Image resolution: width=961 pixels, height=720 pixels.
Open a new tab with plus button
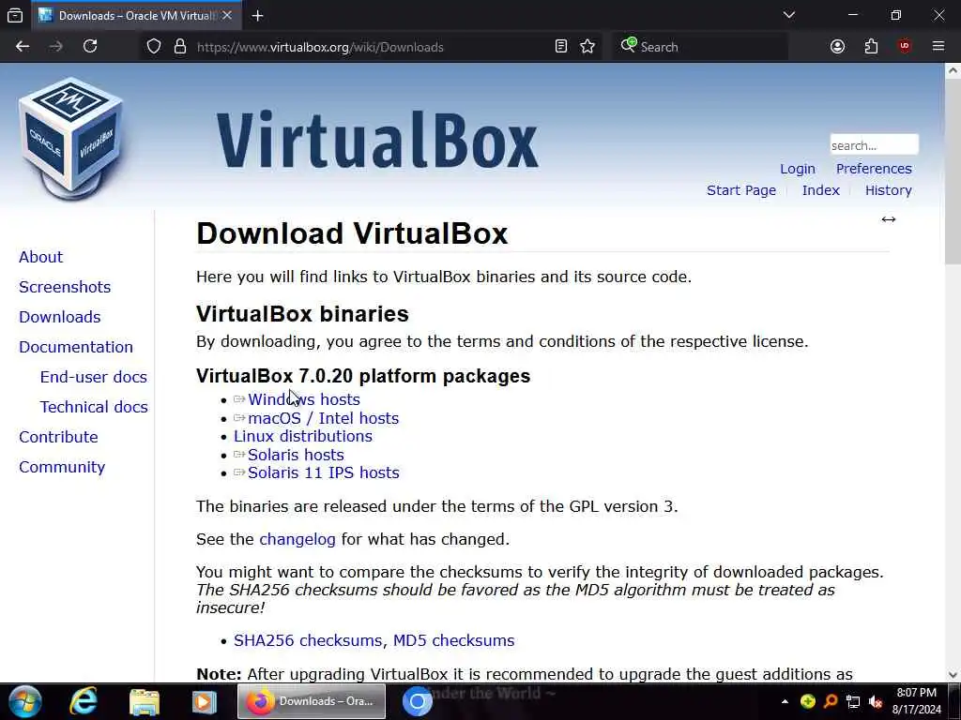(x=258, y=16)
